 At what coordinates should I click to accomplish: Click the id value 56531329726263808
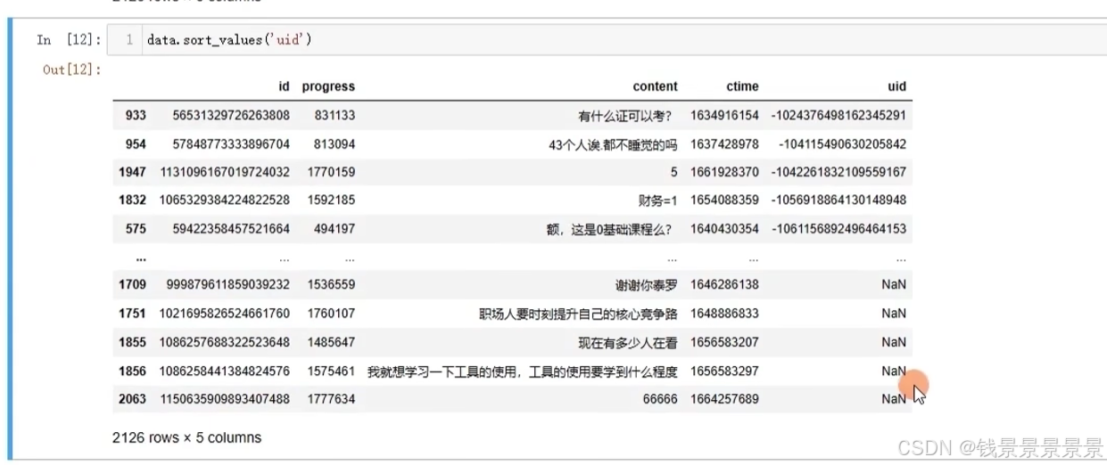point(231,116)
